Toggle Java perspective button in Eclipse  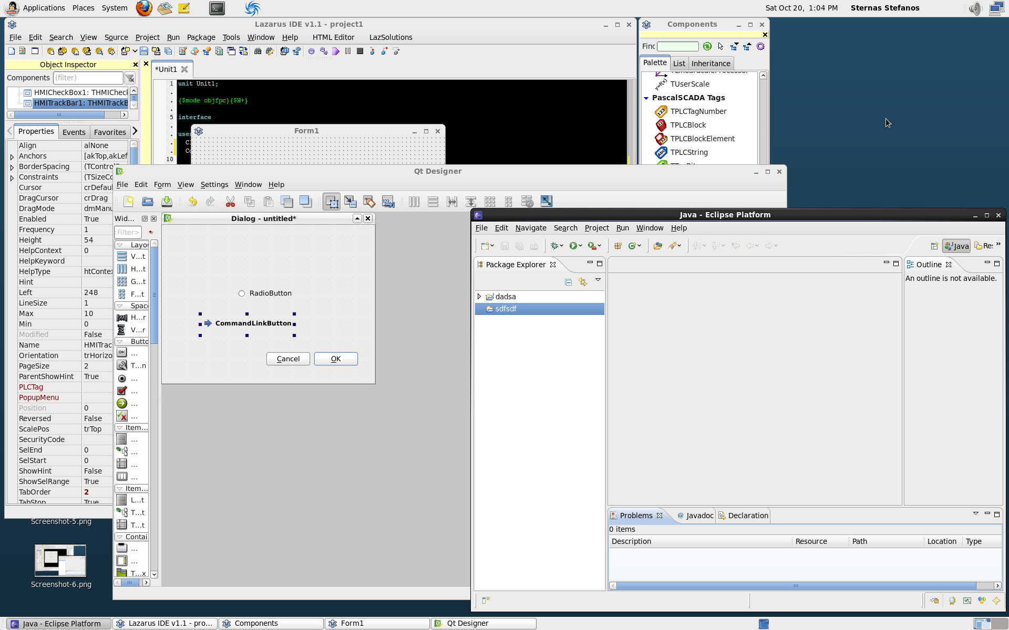956,246
